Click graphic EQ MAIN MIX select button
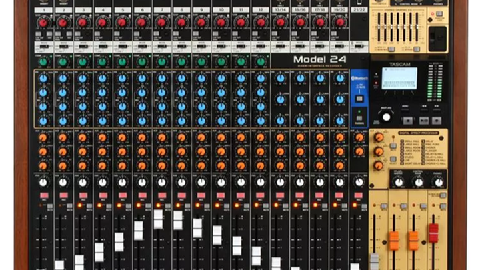 coord(391,49)
